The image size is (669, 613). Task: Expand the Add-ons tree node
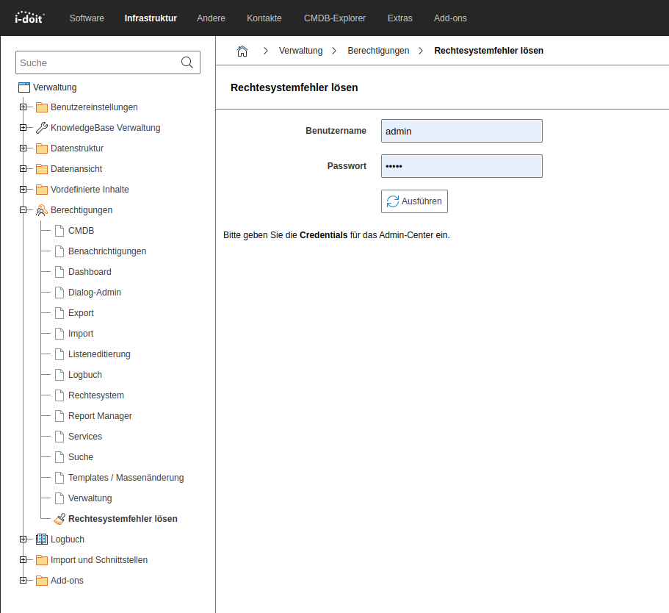pos(23,581)
